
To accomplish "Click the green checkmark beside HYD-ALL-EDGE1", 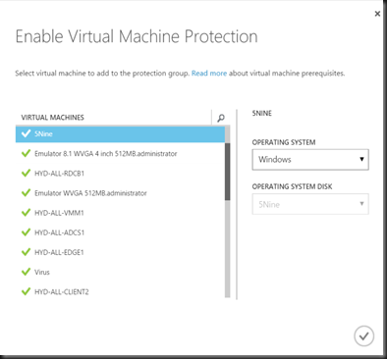I will [x=26, y=252].
